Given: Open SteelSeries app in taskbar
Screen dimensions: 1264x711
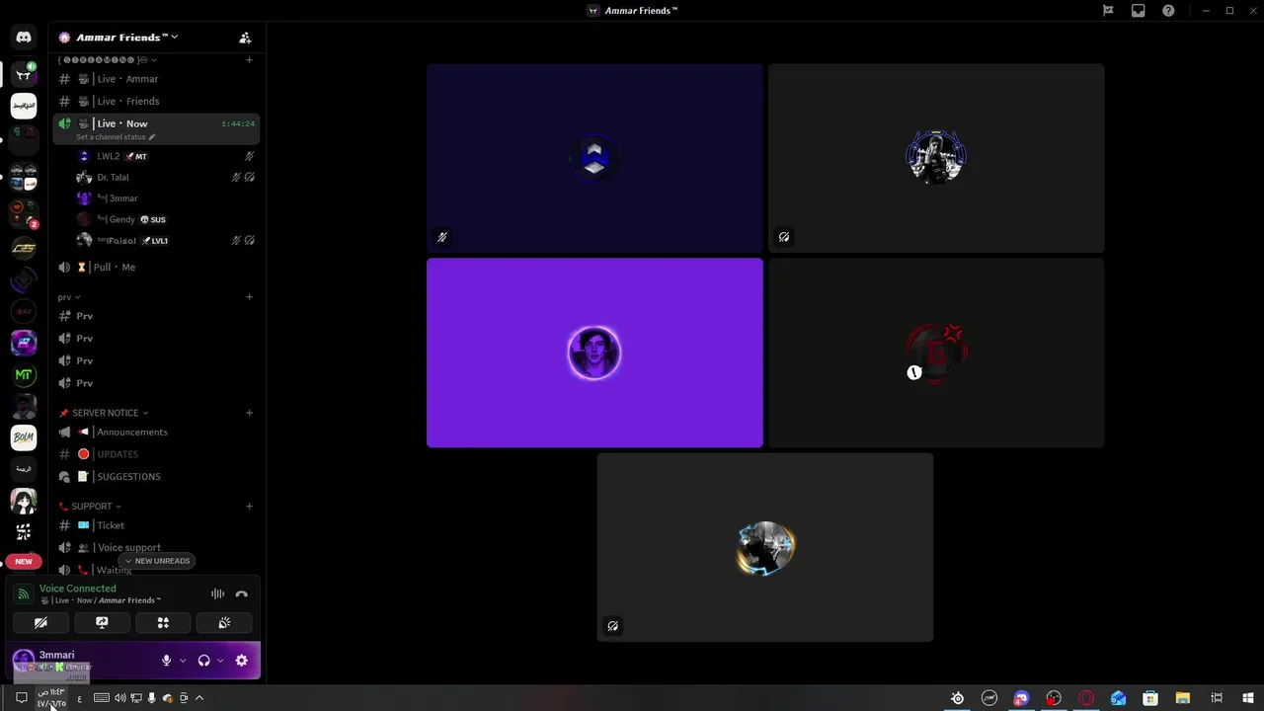Looking at the screenshot, I should pyautogui.click(x=957, y=698).
